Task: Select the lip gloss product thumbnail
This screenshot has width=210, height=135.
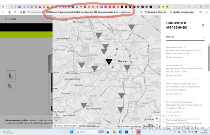Action: [x=11, y=75]
